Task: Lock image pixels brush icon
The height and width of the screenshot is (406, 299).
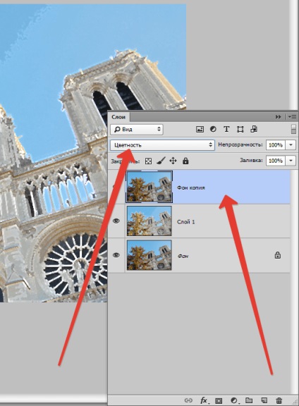Action: pyautogui.click(x=161, y=161)
